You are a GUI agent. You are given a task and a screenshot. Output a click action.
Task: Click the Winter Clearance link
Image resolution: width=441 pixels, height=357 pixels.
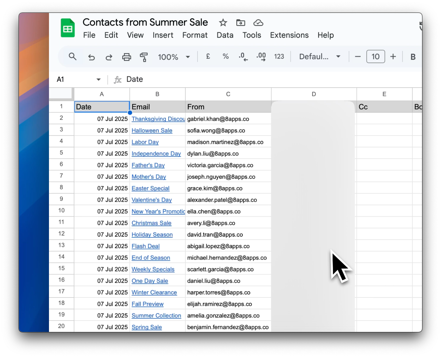pos(154,292)
